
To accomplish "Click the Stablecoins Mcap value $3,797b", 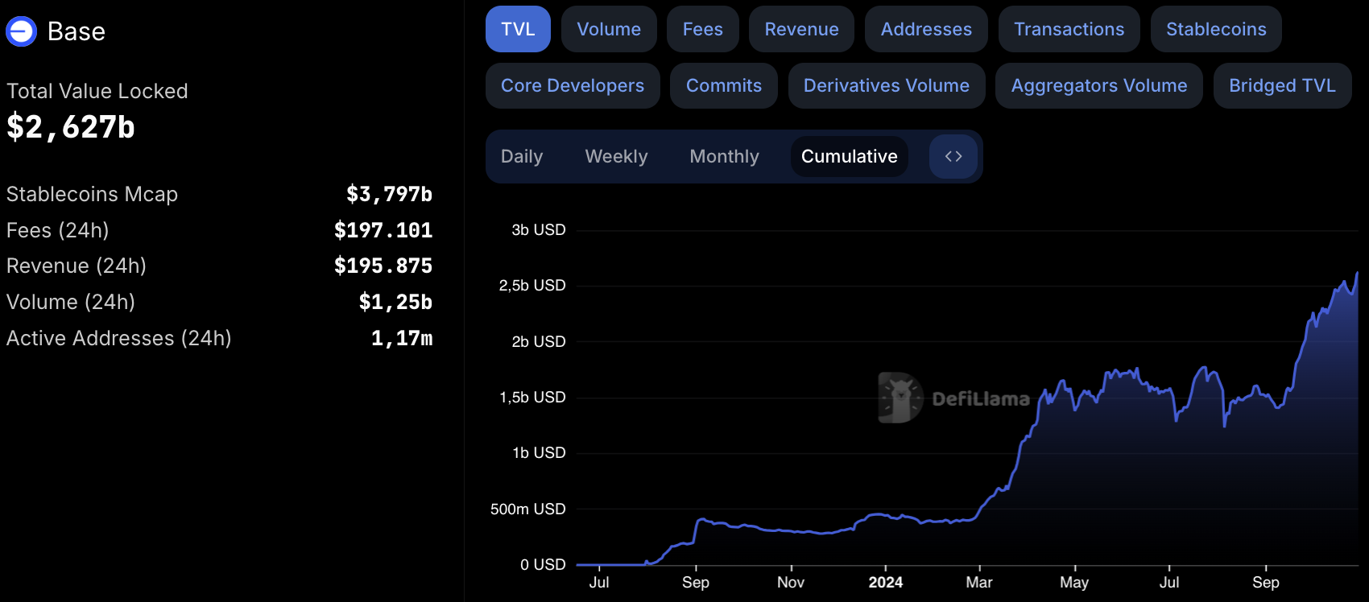I will pos(390,194).
